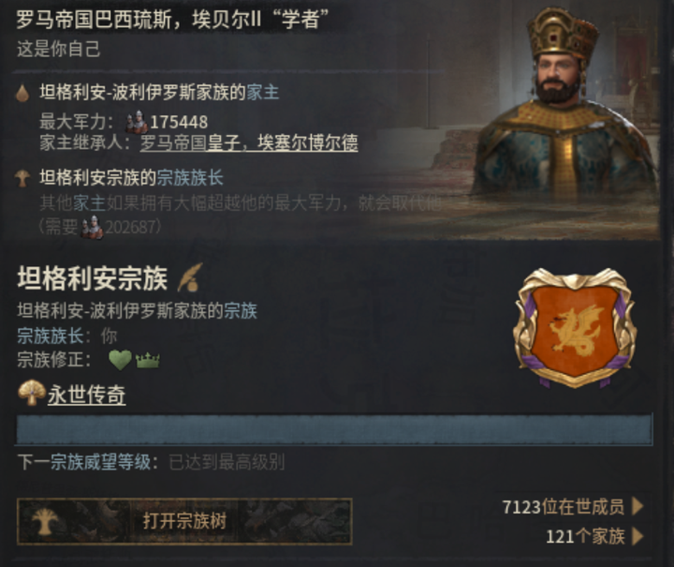Open the dynasty tree with 打开宗族树
This screenshot has width=674, height=567.
point(184,521)
